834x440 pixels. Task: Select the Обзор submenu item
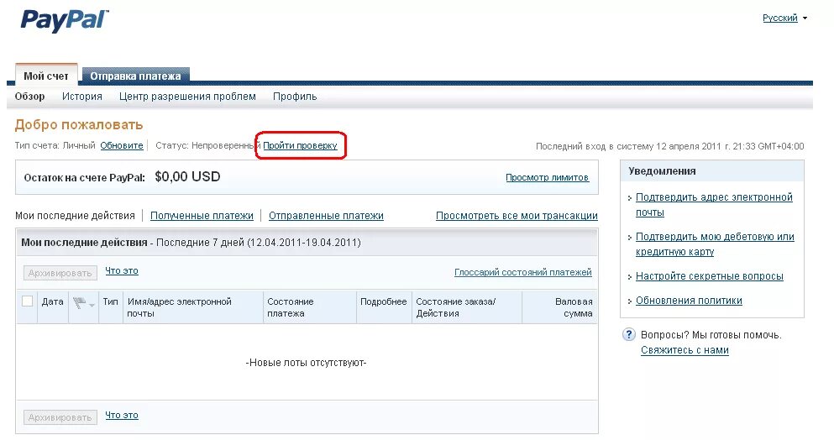[x=29, y=97]
